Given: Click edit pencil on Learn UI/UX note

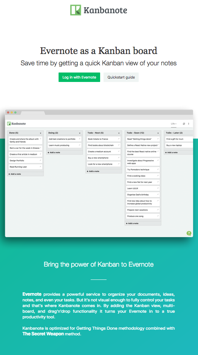Looking at the screenshot, I should coord(158,188).
